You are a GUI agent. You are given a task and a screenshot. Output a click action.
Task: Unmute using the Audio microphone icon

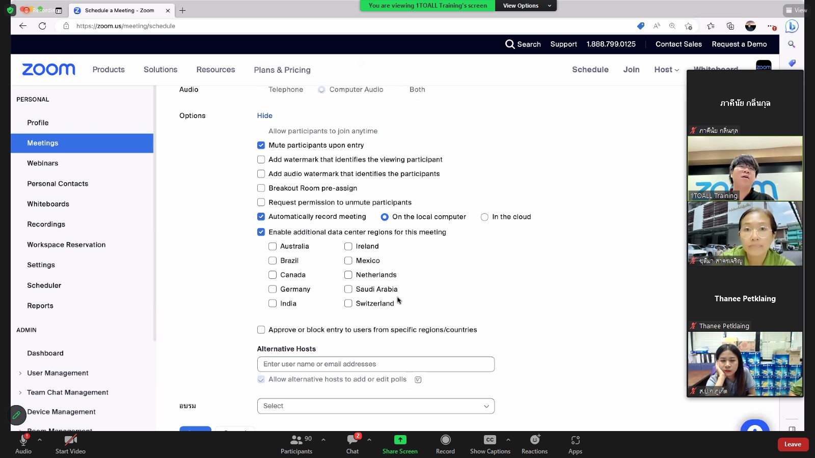23,440
